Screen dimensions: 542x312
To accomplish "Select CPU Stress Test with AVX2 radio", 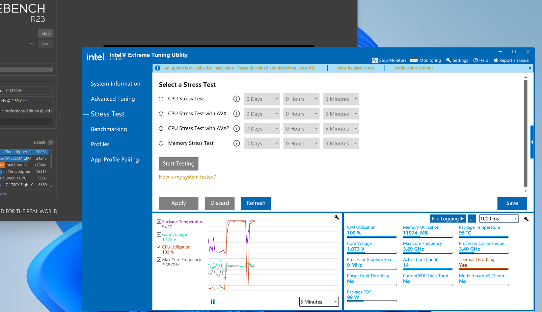I will coord(161,129).
